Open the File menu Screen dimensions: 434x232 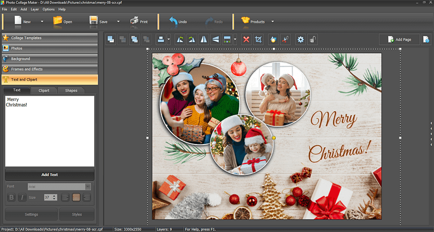pyautogui.click(x=5, y=9)
